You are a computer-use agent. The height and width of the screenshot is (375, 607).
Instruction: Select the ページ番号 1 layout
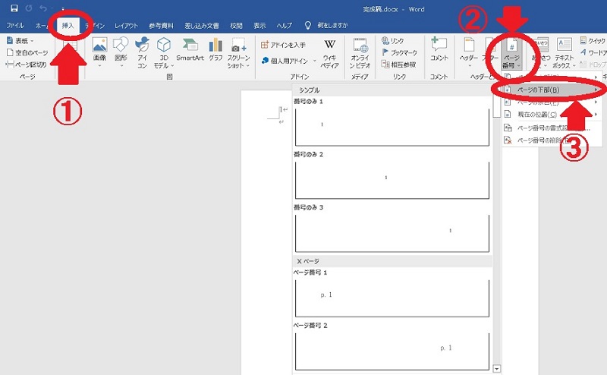coord(392,294)
